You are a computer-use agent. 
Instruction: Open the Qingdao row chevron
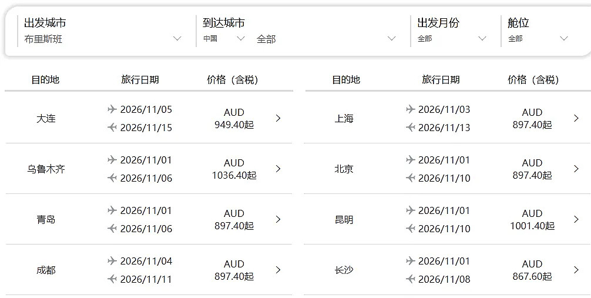[x=278, y=219]
